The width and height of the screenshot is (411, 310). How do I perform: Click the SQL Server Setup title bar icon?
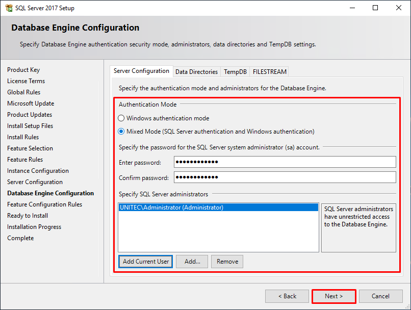pyautogui.click(x=9, y=8)
